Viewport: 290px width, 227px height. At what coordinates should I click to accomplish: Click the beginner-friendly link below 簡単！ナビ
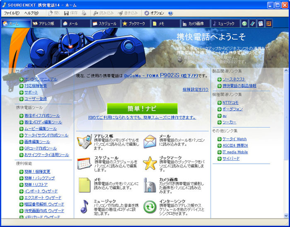pyautogui.click(x=142, y=117)
